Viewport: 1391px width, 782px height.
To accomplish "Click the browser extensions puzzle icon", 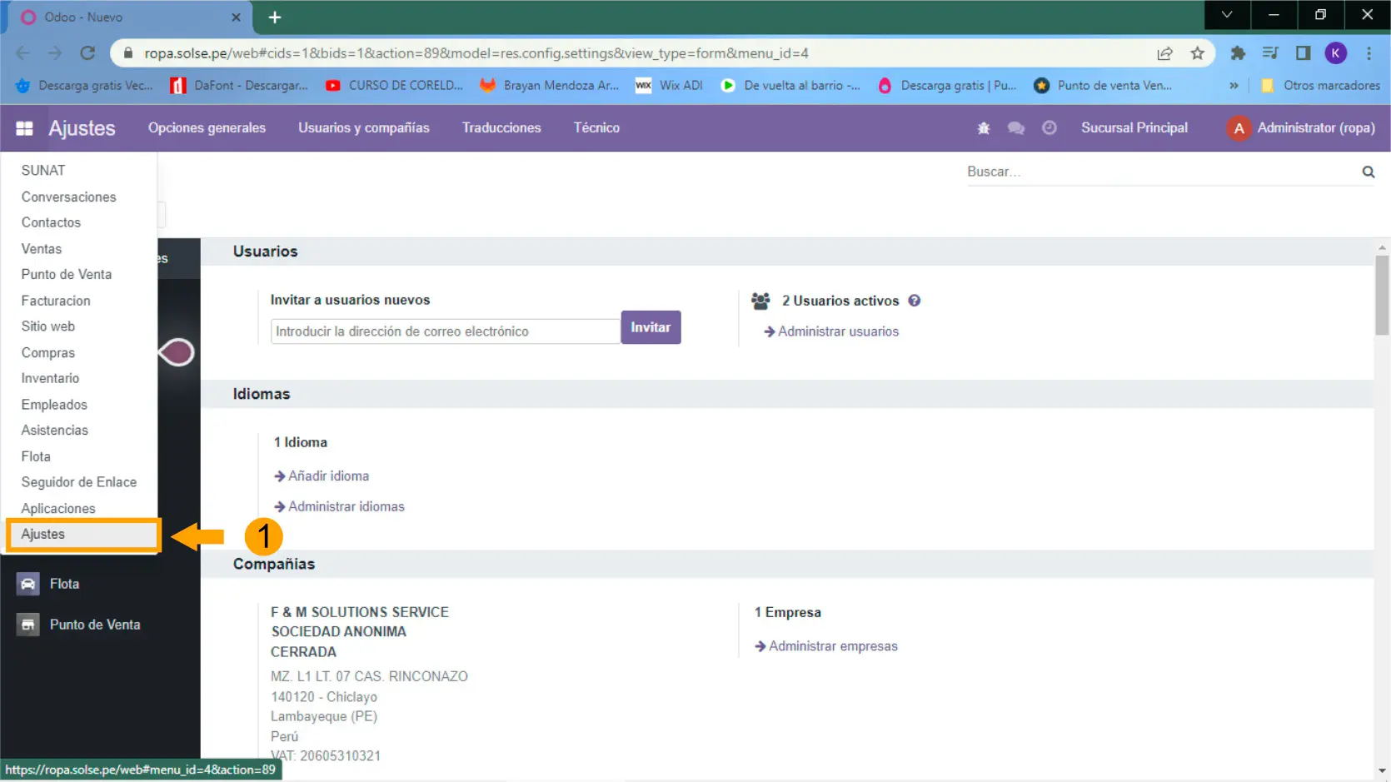I will tap(1238, 53).
